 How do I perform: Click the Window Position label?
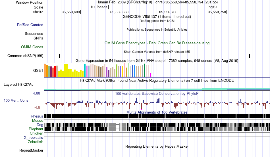30,2
